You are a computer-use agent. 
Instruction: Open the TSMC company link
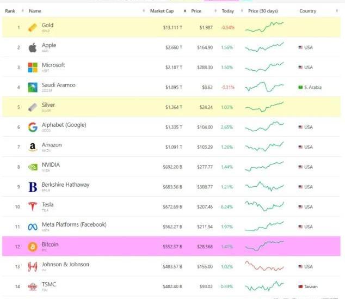click(48, 284)
